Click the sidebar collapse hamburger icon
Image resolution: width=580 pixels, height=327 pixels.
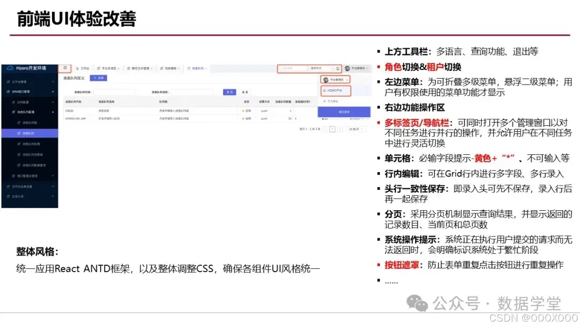click(65, 68)
